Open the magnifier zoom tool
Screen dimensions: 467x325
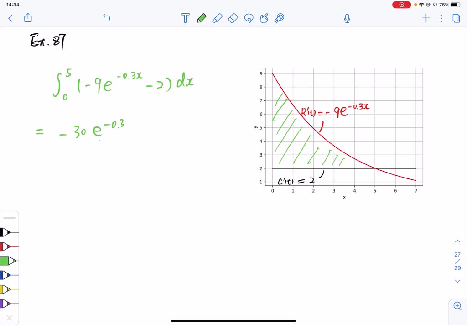457,306
